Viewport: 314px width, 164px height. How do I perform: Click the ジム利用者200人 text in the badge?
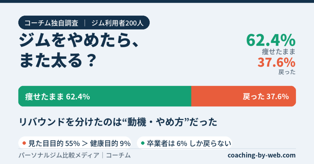117,23
